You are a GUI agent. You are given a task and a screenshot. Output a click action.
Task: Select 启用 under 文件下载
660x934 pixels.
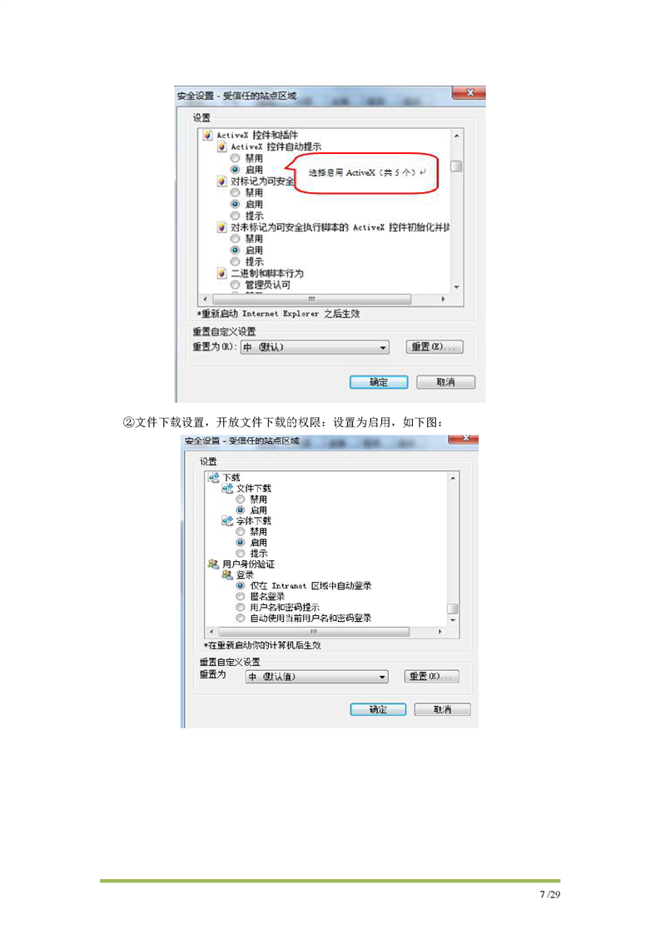click(x=241, y=510)
